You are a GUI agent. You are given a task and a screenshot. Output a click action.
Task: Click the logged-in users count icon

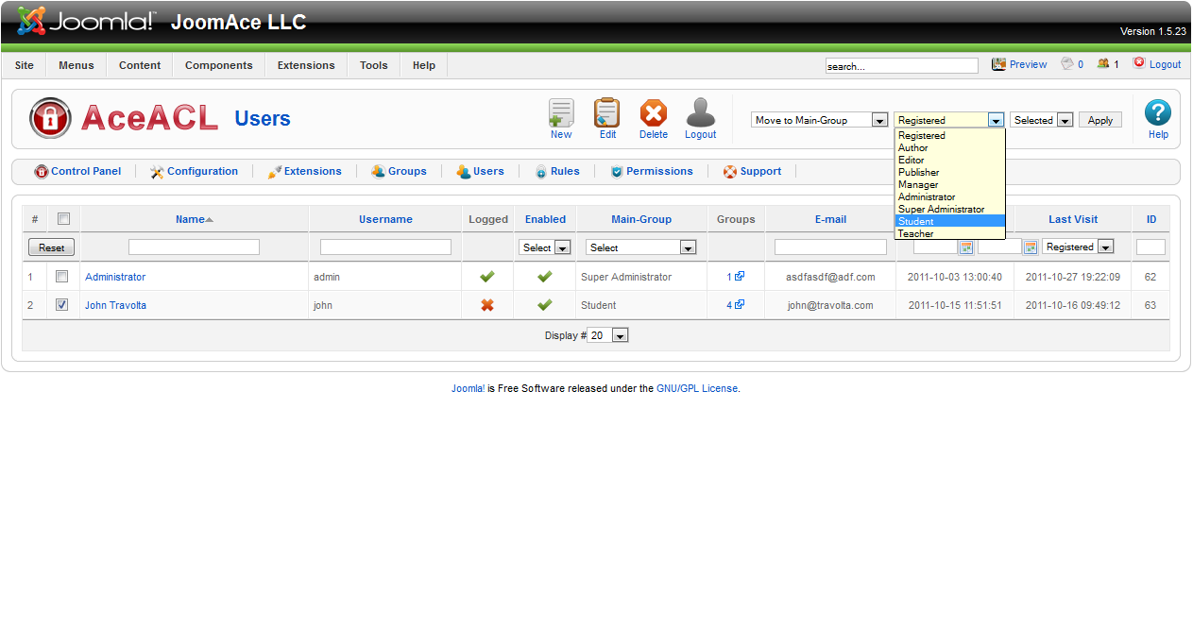tap(1103, 64)
